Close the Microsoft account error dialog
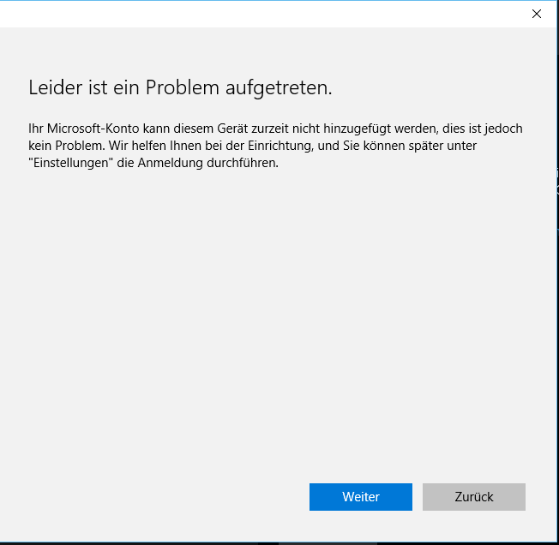 [536, 14]
